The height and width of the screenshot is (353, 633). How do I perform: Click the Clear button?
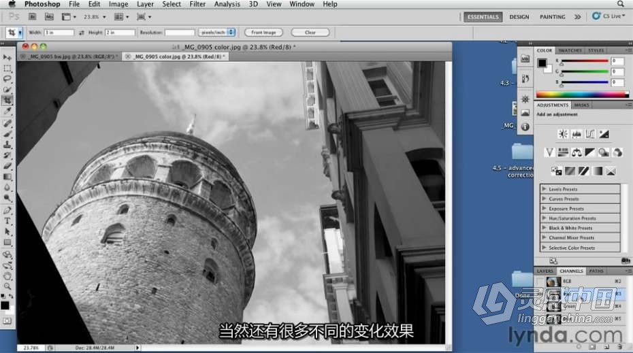(310, 32)
